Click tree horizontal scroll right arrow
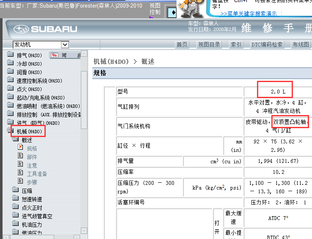The width and height of the screenshot is (312, 239). tap(77, 237)
